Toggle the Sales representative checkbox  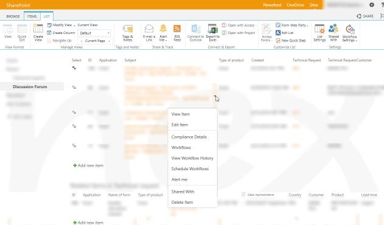[243, 195]
